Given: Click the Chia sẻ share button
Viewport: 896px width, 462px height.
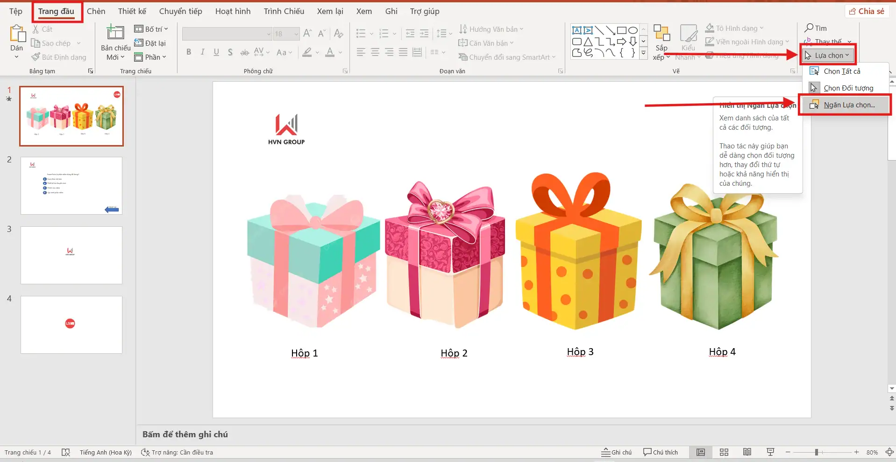Looking at the screenshot, I should pyautogui.click(x=867, y=11).
